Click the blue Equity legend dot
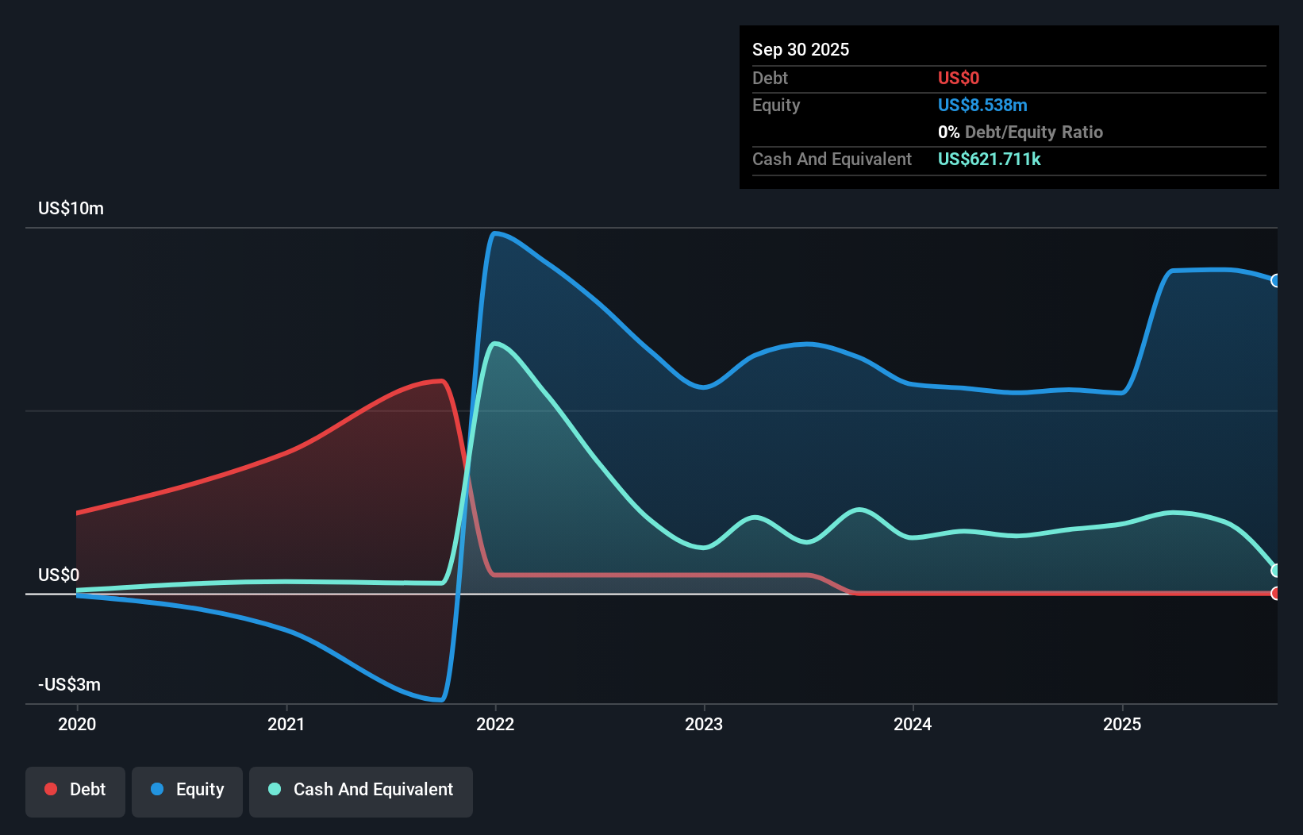The image size is (1303, 835). [156, 789]
